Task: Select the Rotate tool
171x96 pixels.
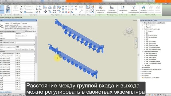Action: (x=54, y=11)
